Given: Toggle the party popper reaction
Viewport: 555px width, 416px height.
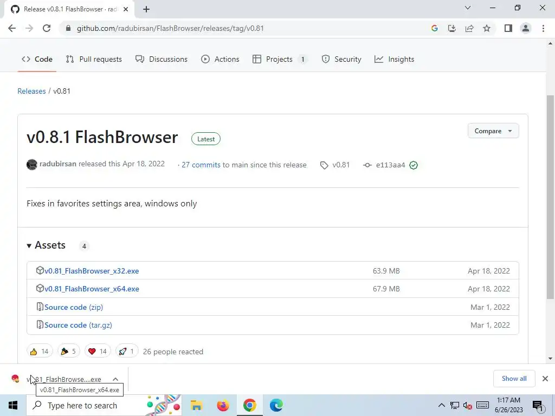Looking at the screenshot, I should point(69,351).
